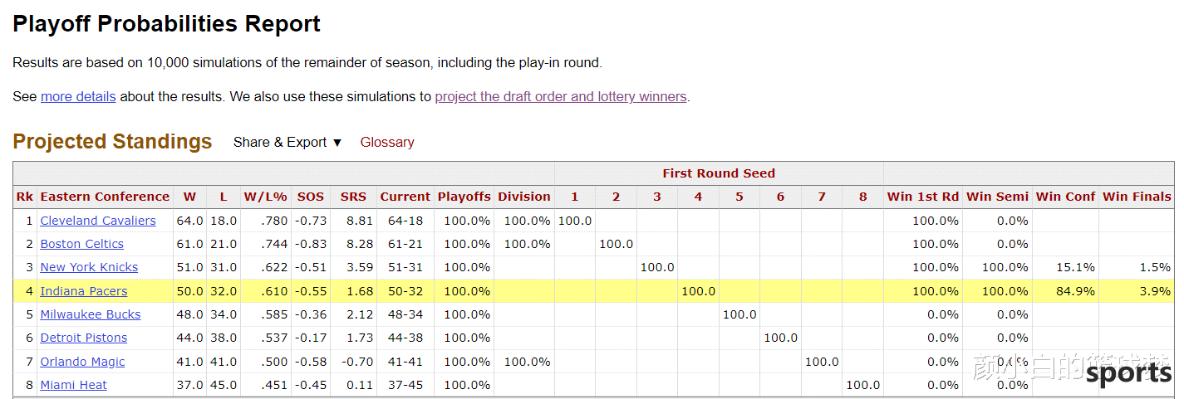
Task: Click the Eastern Conference column header
Action: click(x=105, y=197)
